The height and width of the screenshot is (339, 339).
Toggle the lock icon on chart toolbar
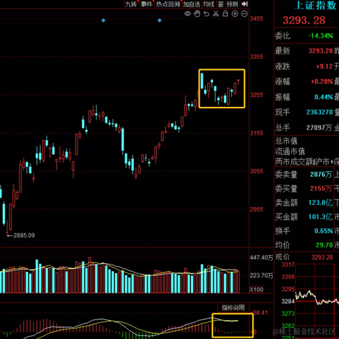[x=225, y=14]
